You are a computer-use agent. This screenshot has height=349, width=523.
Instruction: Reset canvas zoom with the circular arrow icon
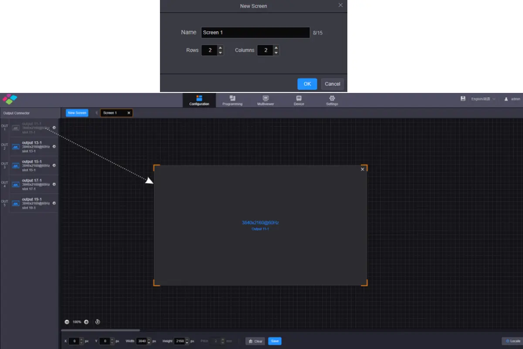[x=98, y=322]
